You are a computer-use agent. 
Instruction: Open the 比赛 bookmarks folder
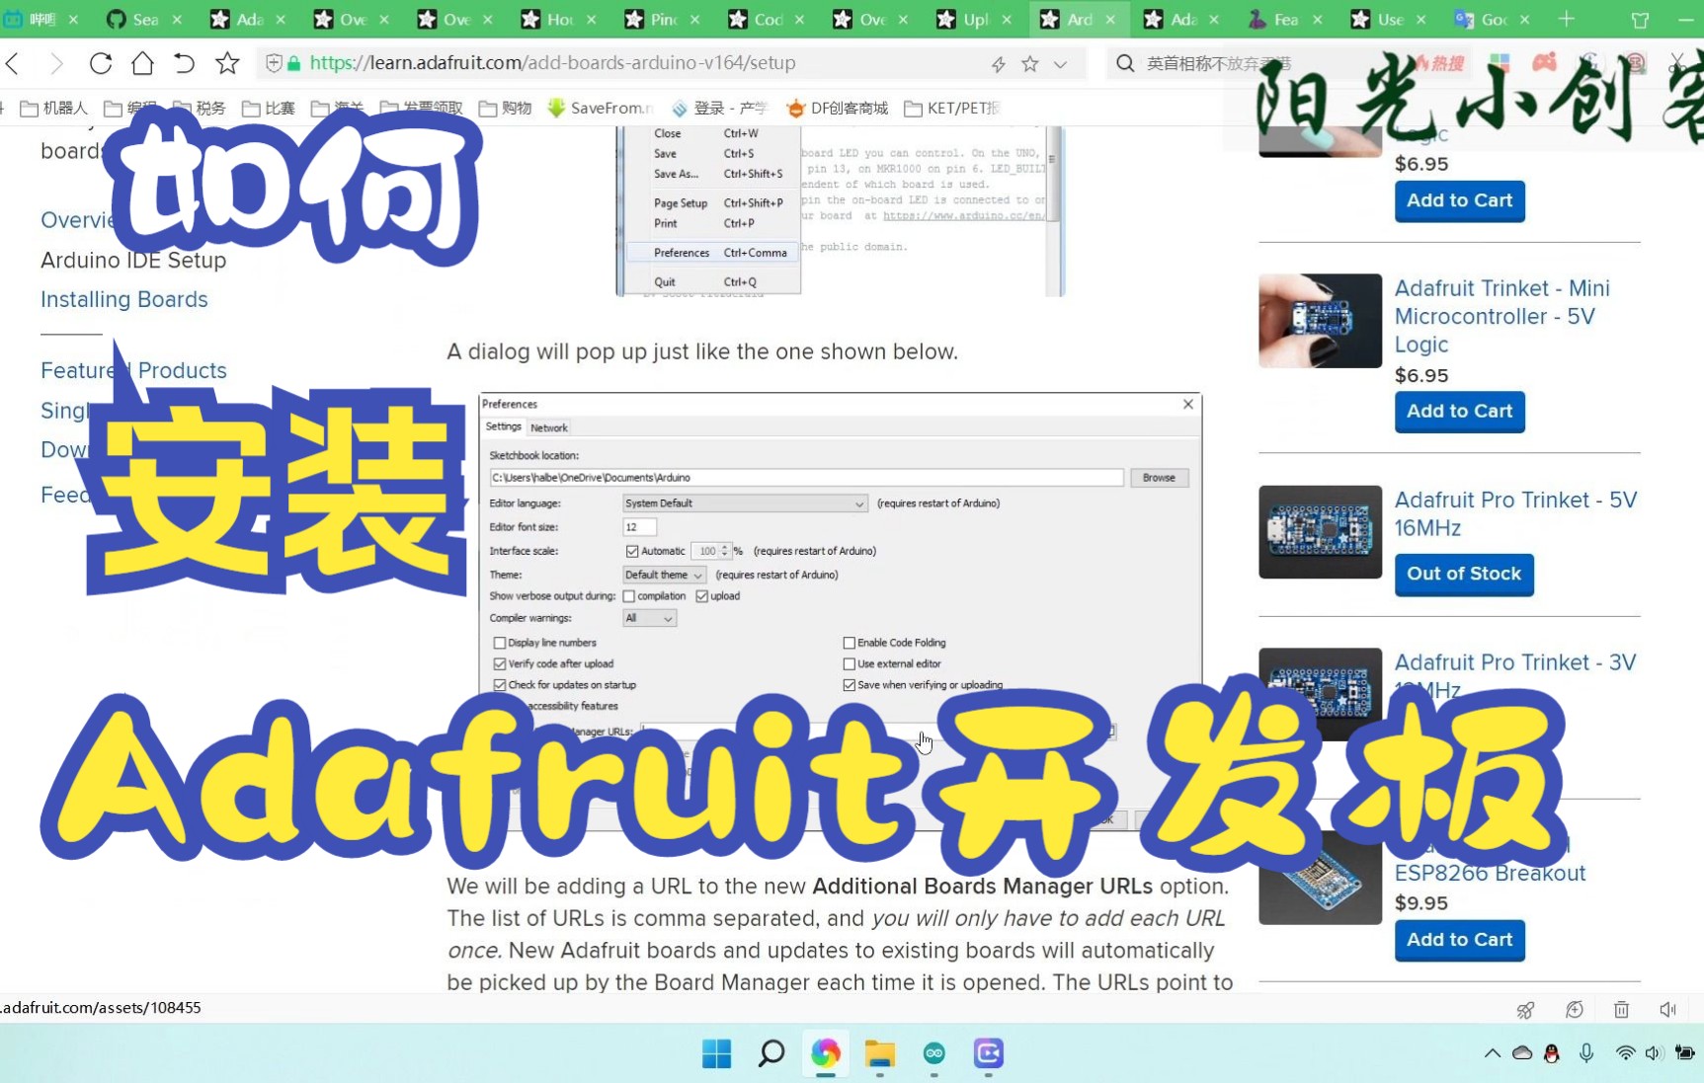click(269, 108)
